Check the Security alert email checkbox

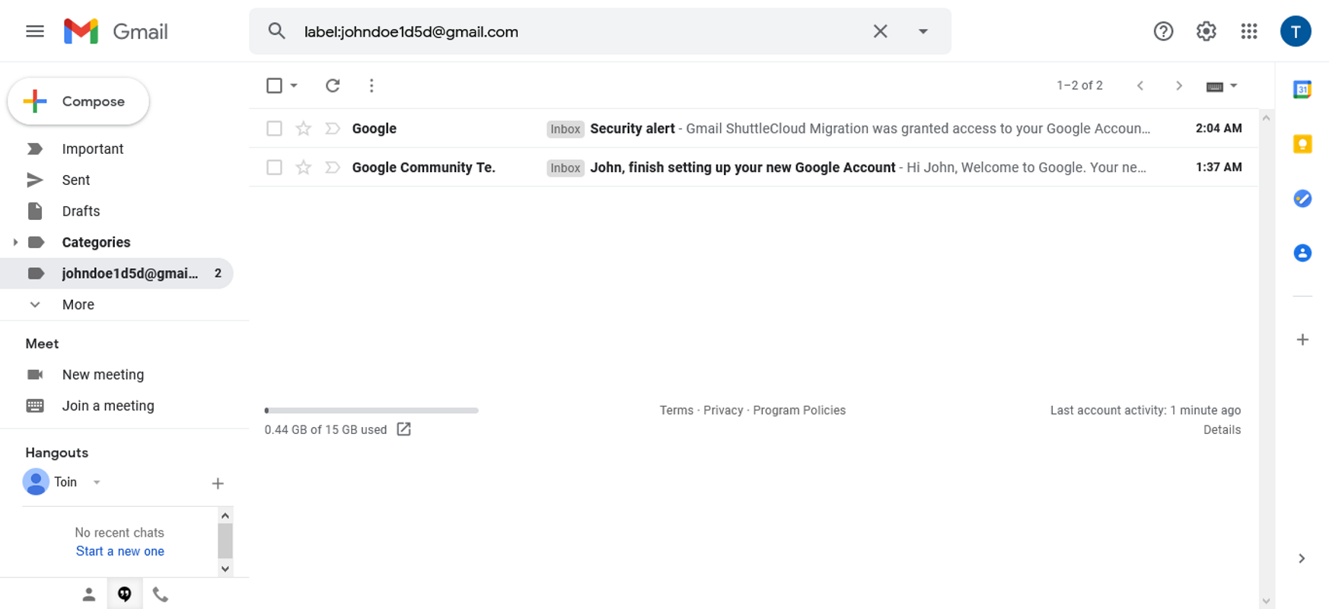click(x=274, y=129)
